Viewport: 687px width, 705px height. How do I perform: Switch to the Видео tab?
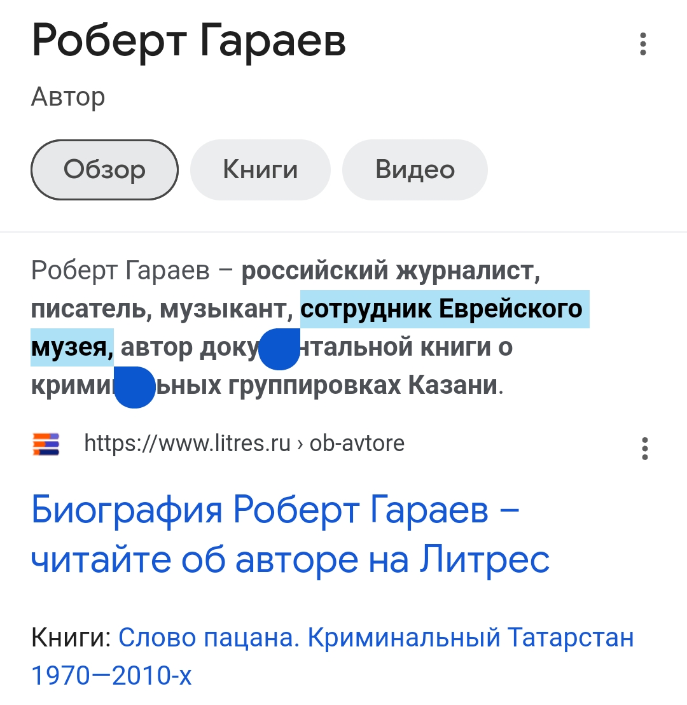point(415,169)
